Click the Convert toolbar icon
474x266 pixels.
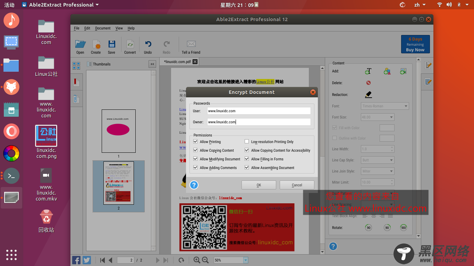130,44
